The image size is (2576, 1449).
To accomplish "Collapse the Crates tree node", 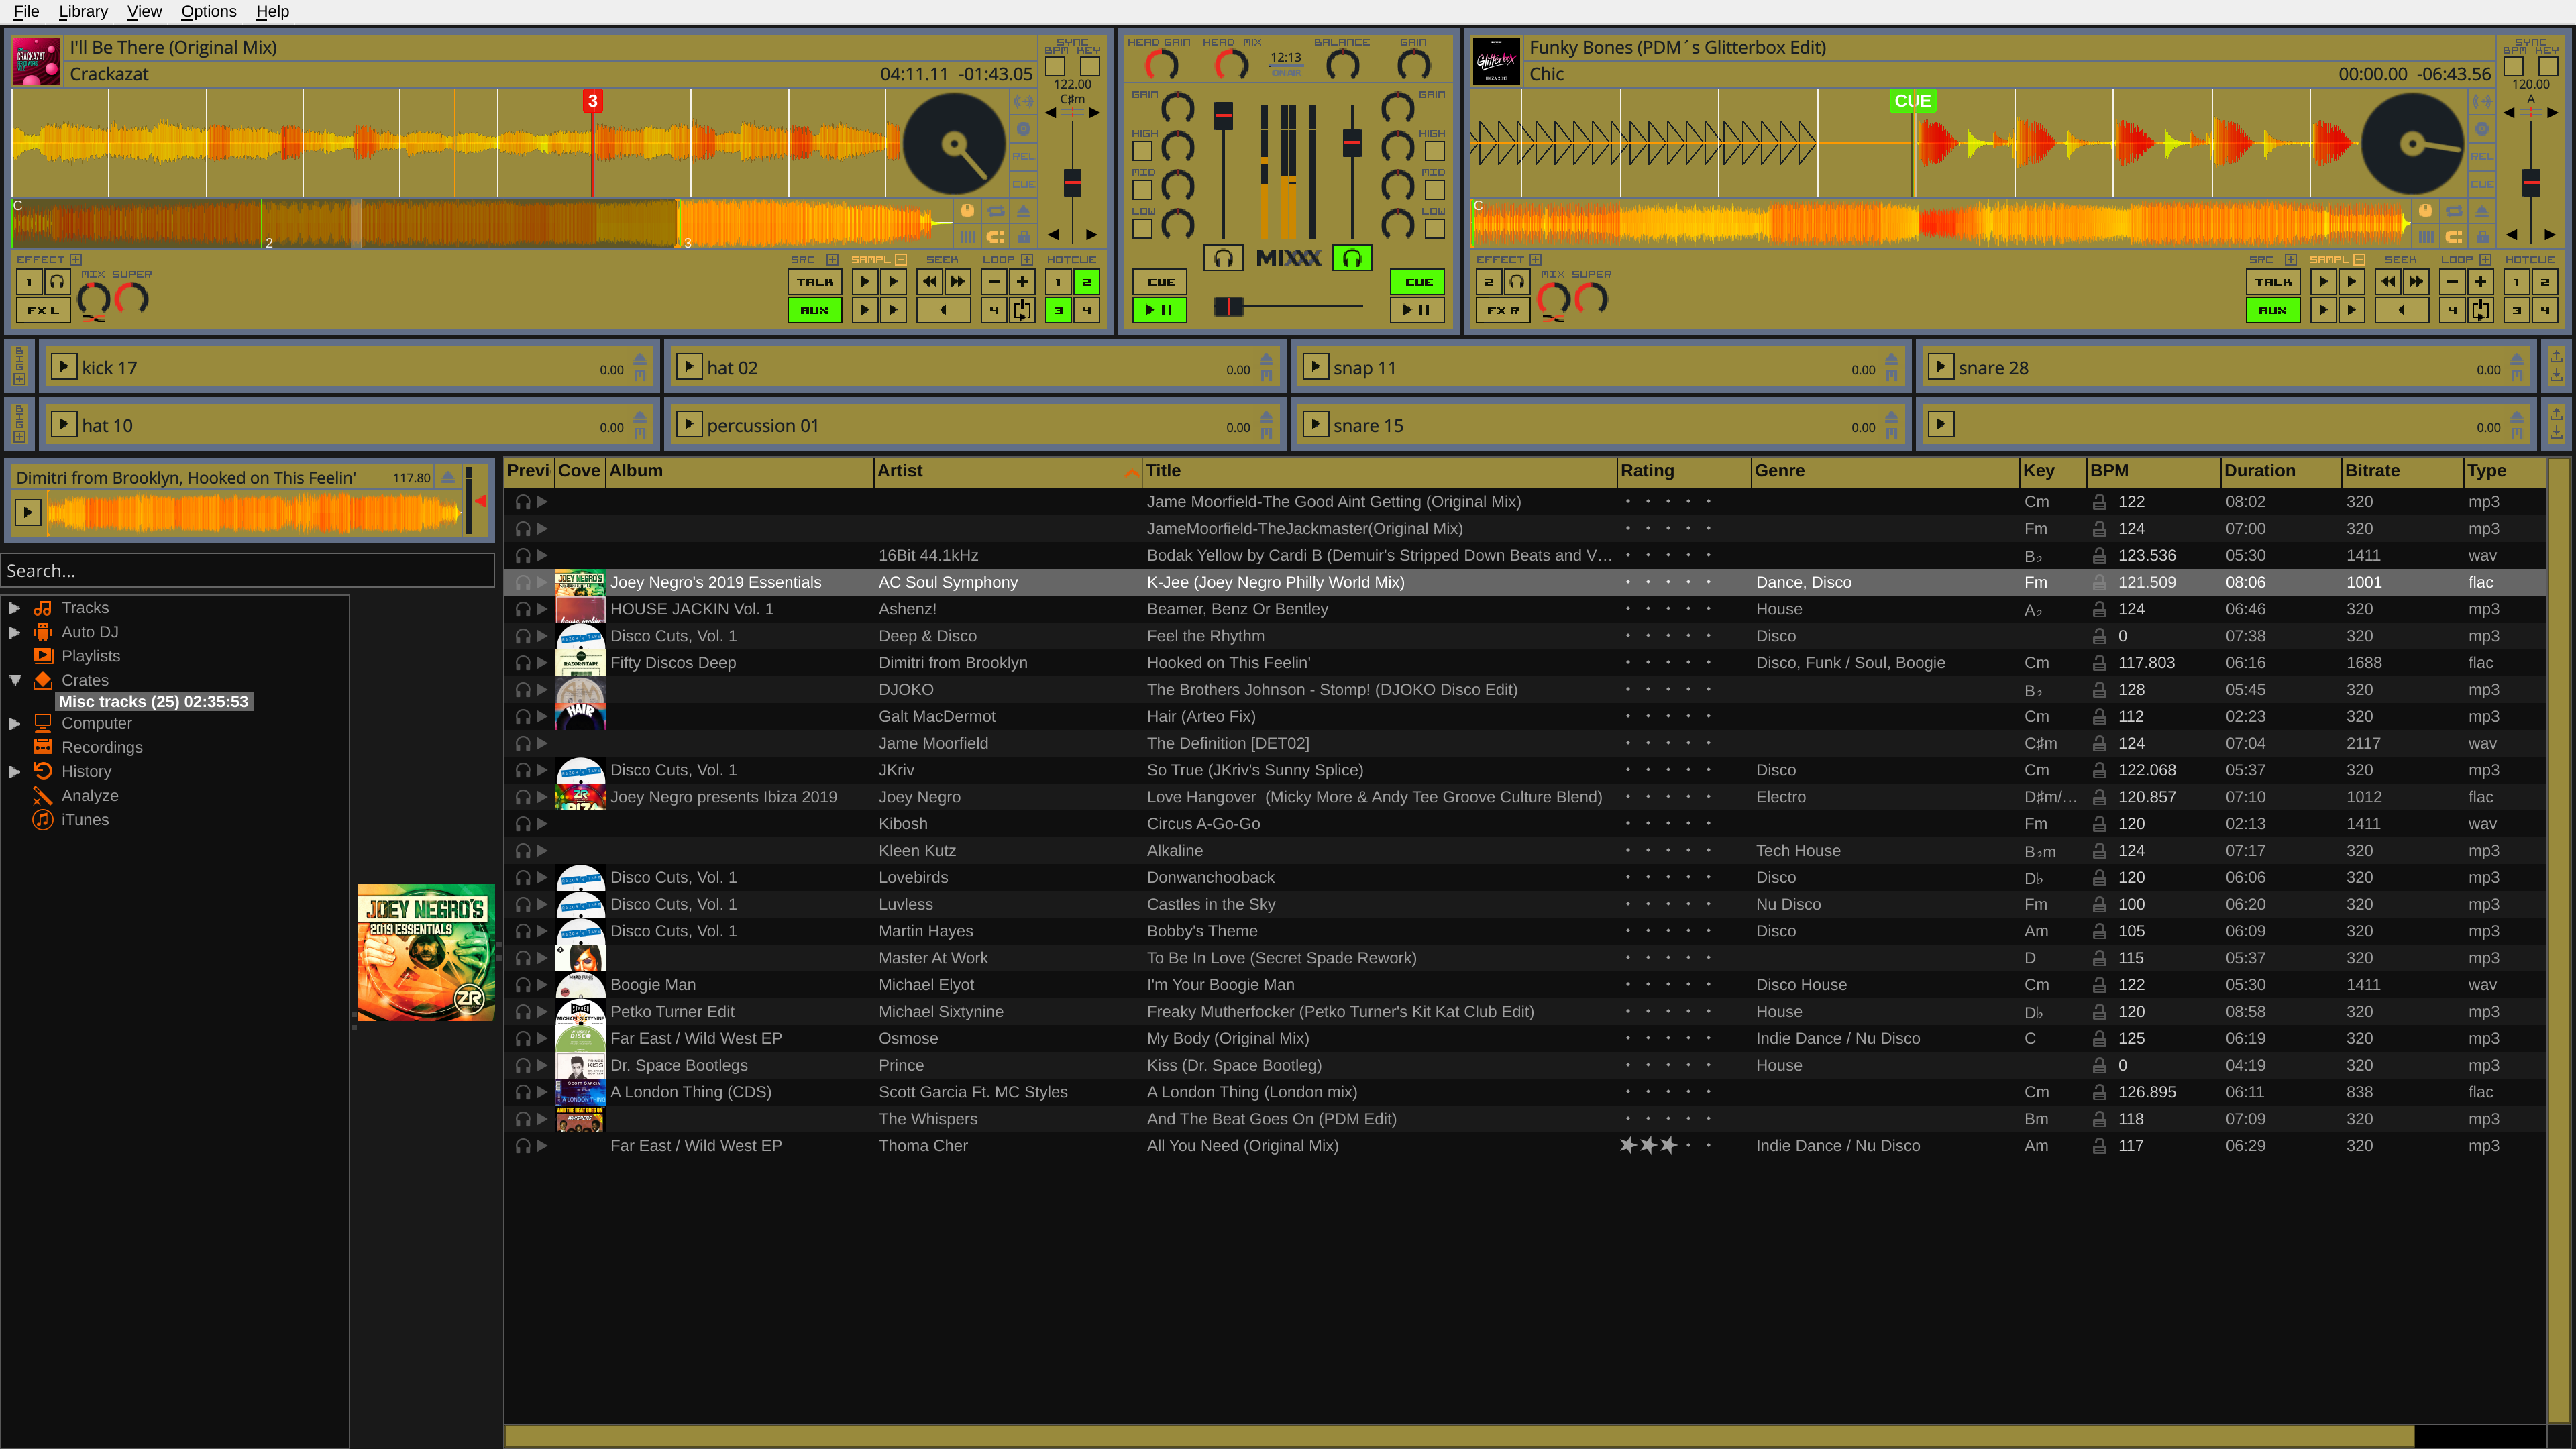I will (x=14, y=679).
